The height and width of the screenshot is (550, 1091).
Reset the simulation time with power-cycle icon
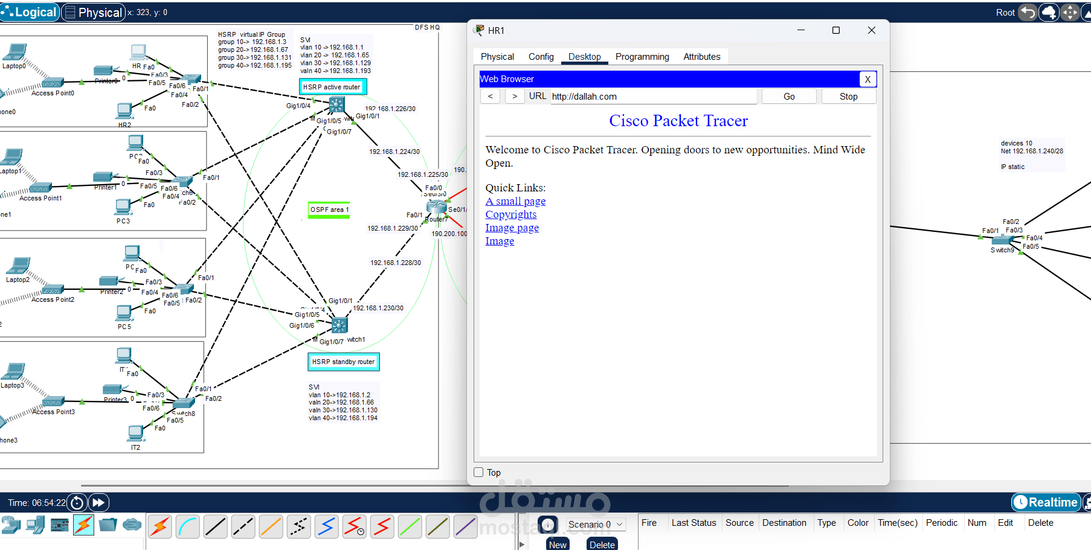77,502
